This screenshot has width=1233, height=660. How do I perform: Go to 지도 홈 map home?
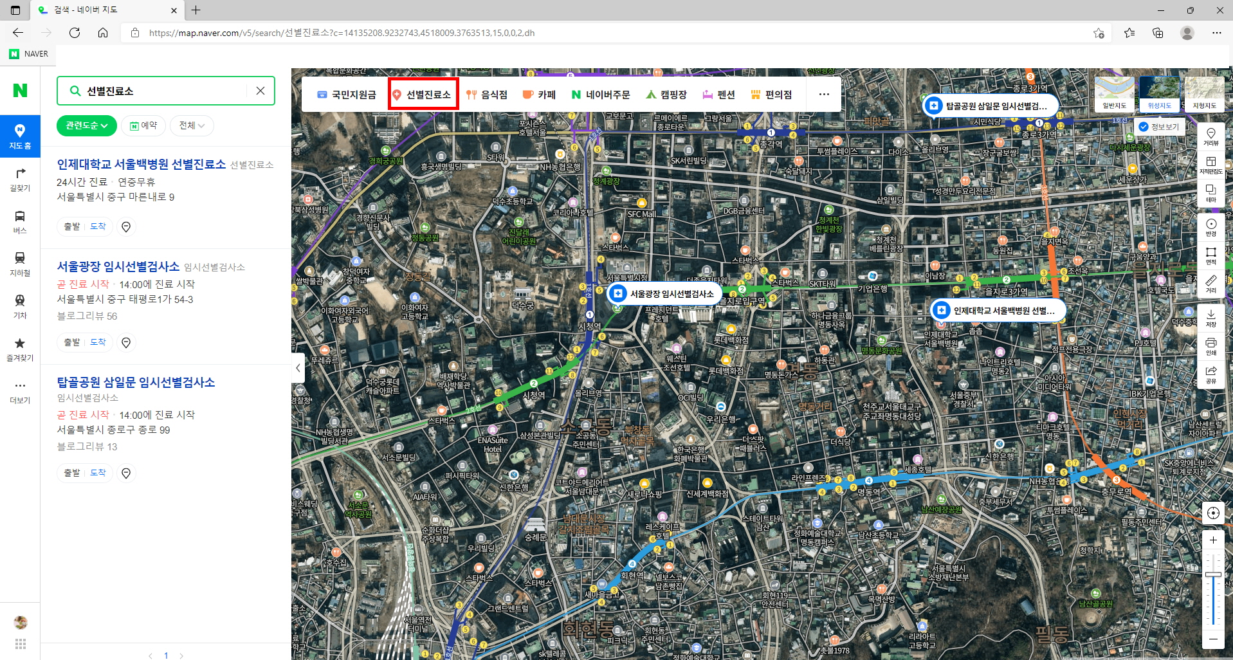20,136
